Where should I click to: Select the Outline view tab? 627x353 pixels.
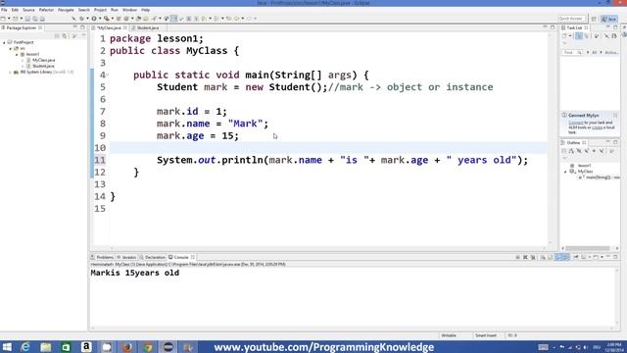[x=573, y=142]
